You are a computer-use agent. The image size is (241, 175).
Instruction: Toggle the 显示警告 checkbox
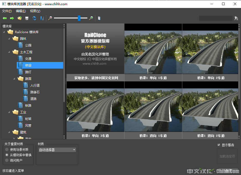(219, 145)
